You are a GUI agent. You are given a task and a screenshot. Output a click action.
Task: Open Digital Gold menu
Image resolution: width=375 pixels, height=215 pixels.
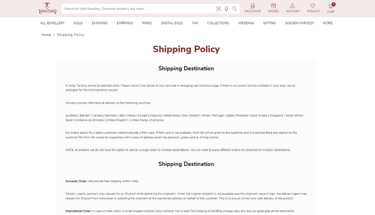click(172, 23)
